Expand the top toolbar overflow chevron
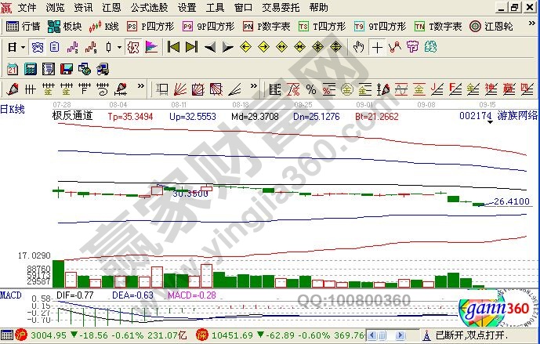 click(531, 24)
